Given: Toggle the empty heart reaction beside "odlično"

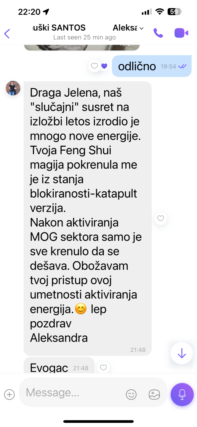Looking at the screenshot, I should pos(94,66).
